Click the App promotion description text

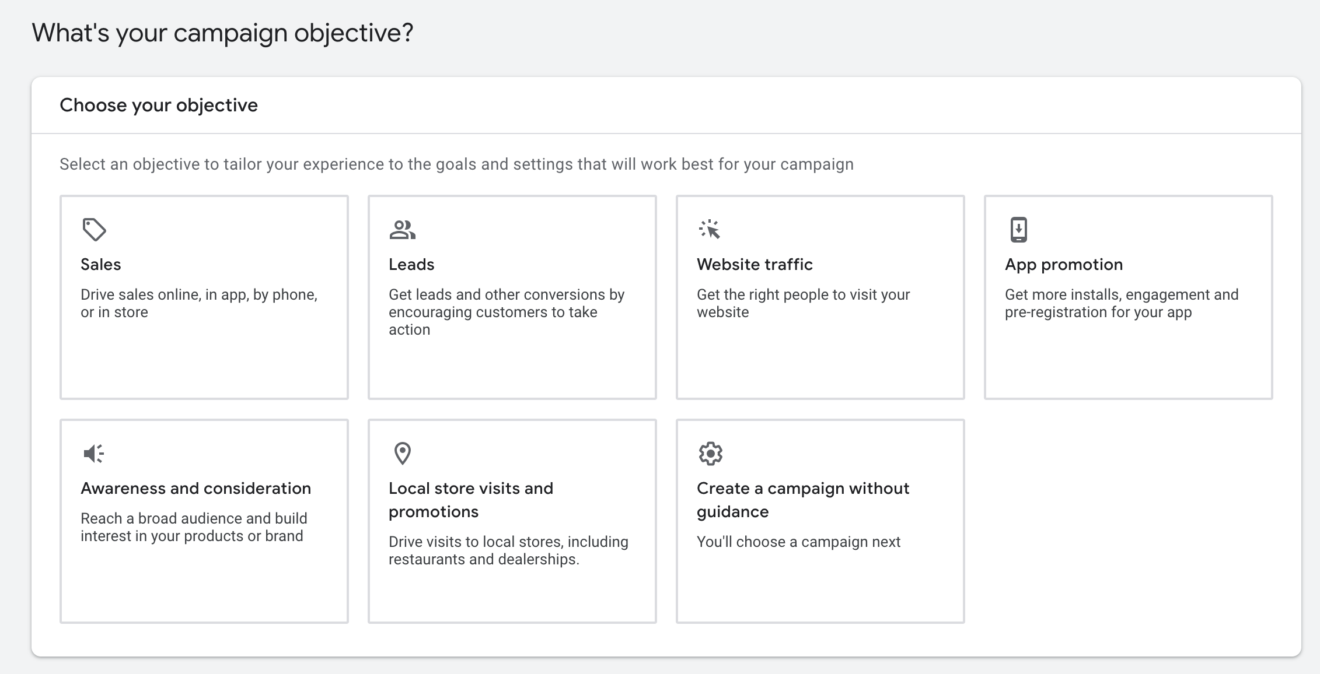coord(1121,303)
